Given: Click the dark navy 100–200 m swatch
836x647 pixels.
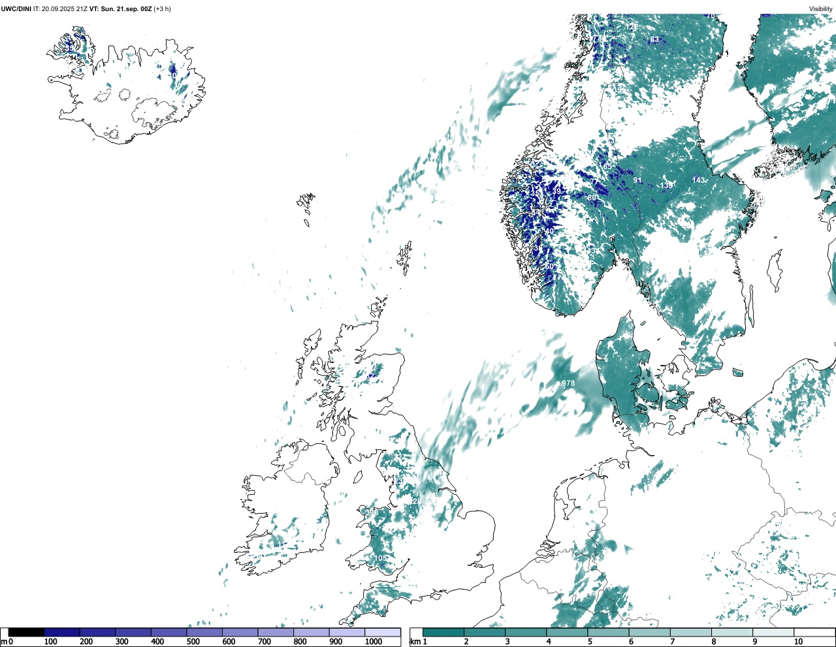Looking at the screenshot, I should click(62, 633).
